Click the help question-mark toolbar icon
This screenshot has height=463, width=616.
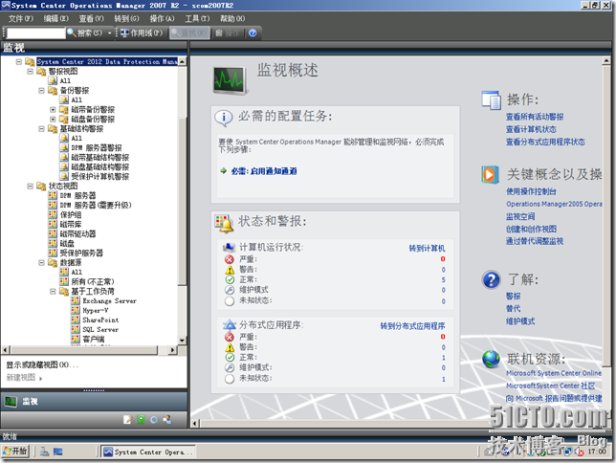253,33
